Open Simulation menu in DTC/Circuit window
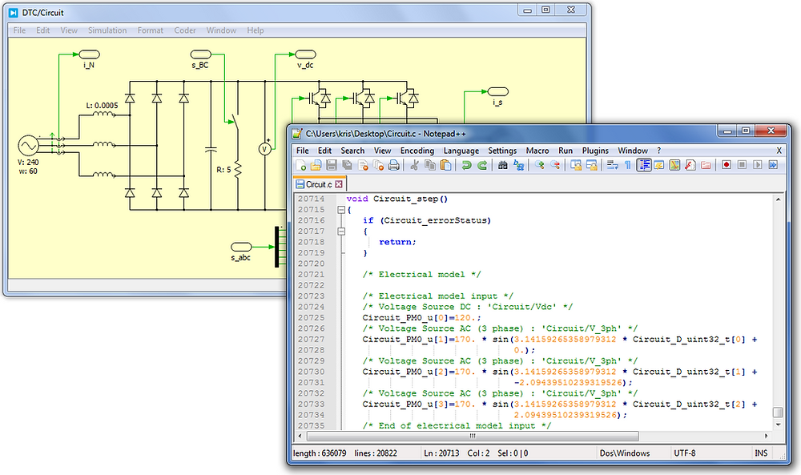The height and width of the screenshot is (475, 801). [107, 30]
